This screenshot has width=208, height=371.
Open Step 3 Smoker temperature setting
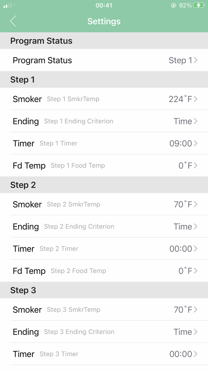104,310
